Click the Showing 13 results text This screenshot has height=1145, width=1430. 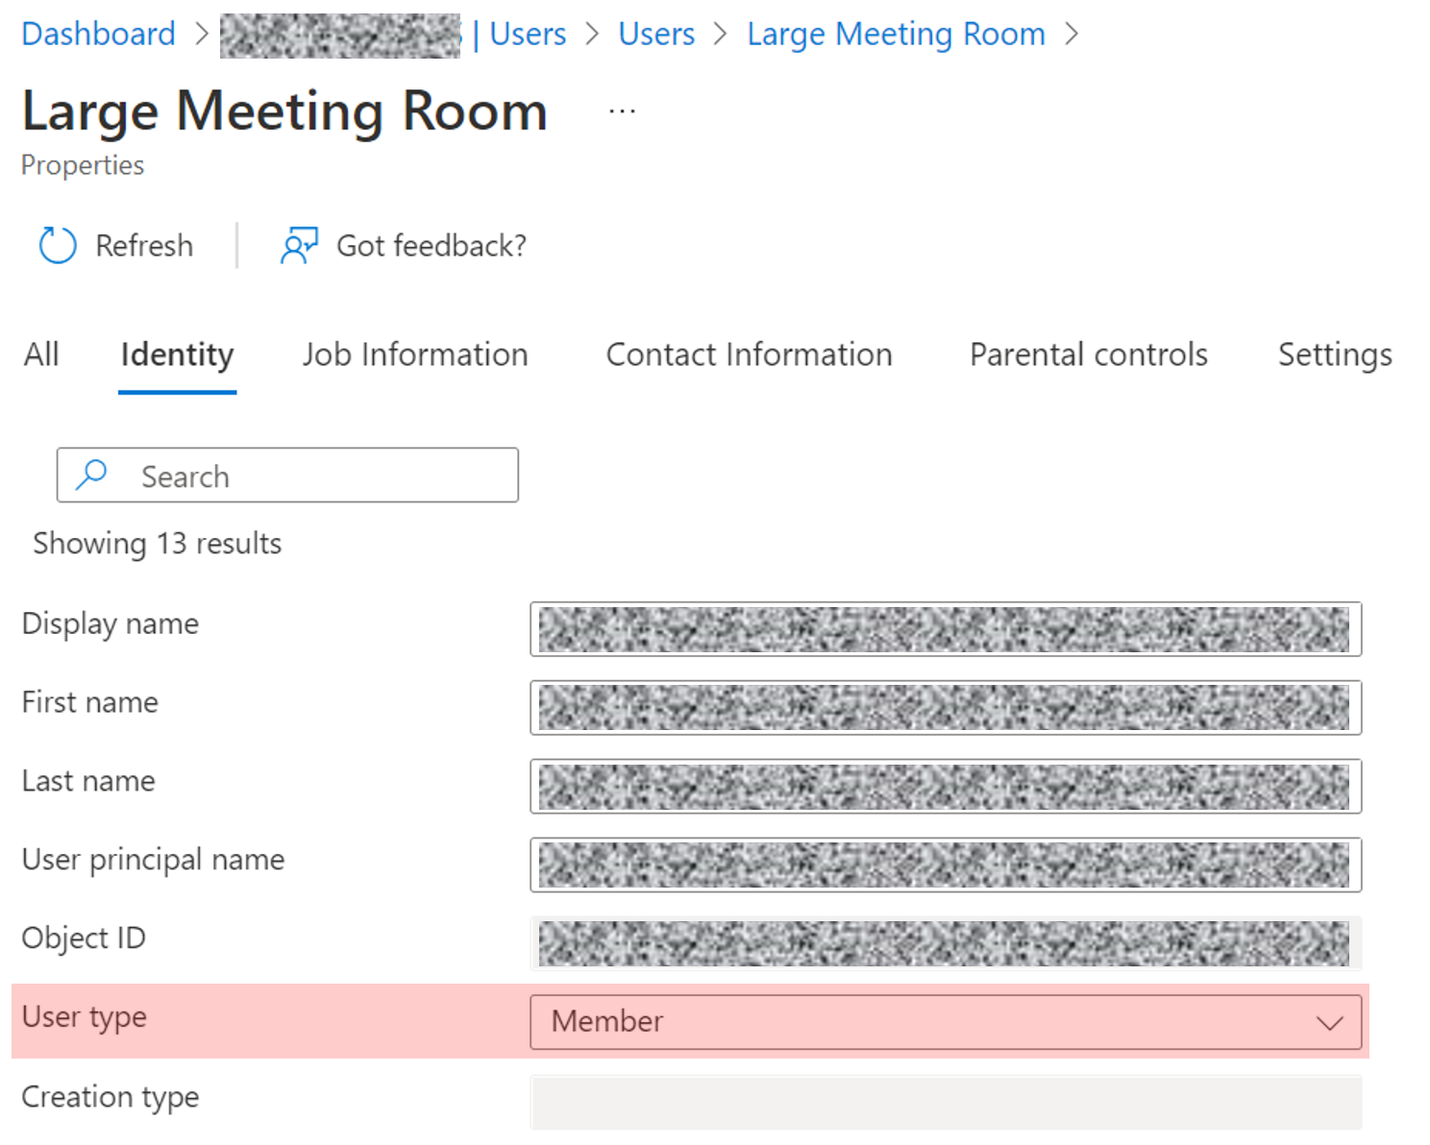pos(158,544)
